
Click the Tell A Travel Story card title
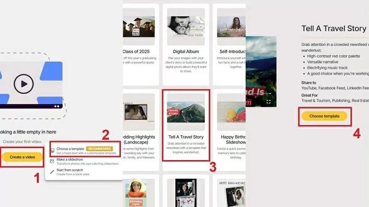(x=186, y=137)
